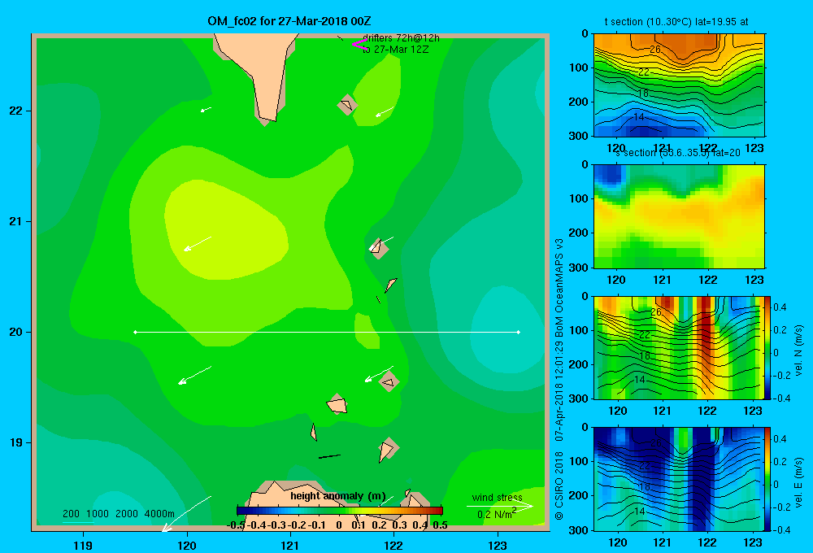Click contour label '26' in temperature section

[x=655, y=50]
